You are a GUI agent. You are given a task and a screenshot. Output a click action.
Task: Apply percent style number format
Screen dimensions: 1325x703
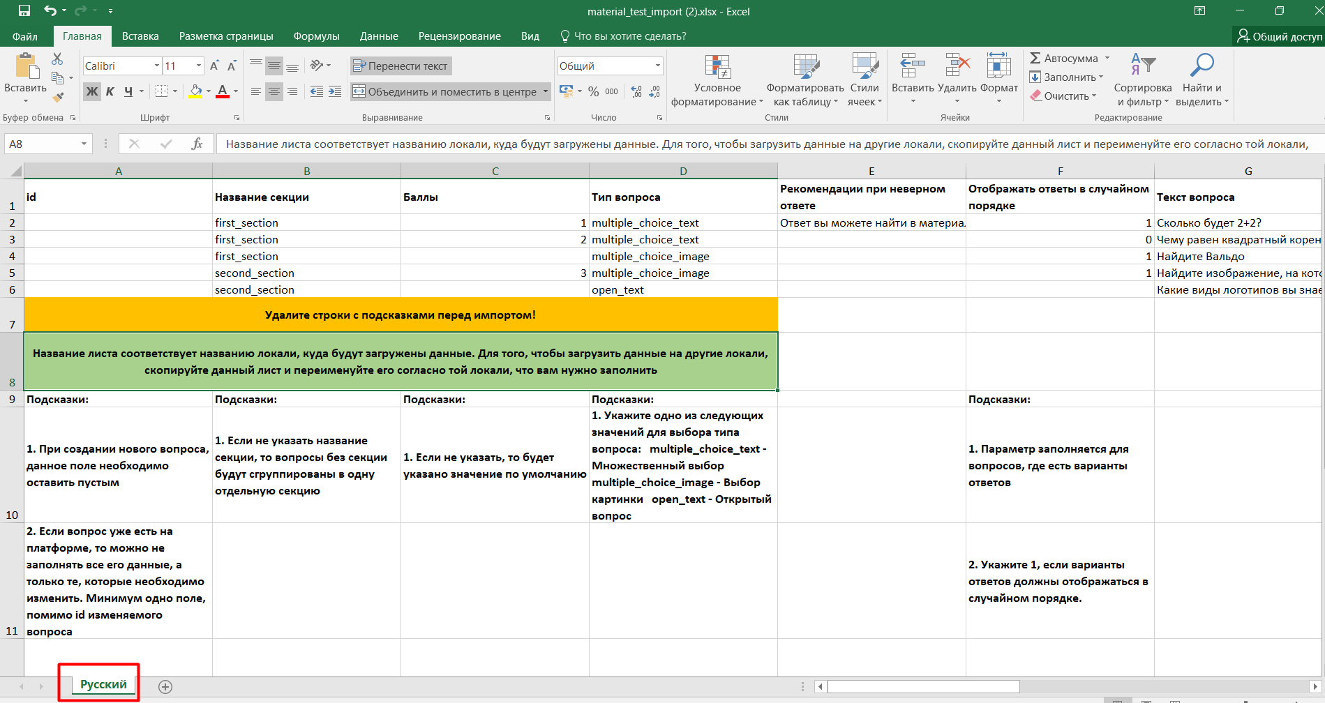coord(593,91)
